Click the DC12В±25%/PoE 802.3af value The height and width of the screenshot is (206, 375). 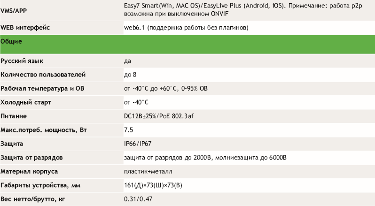(159, 116)
